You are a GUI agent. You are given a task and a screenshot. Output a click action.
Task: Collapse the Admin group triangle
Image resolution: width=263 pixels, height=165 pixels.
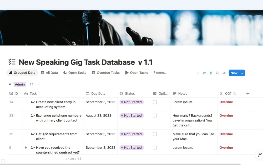(10, 84)
